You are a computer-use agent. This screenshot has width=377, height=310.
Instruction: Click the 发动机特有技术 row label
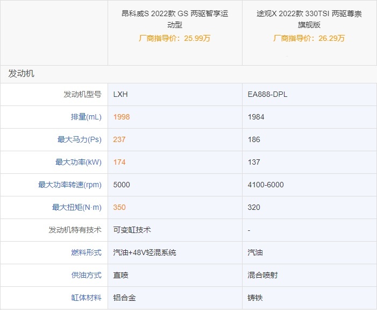click(x=75, y=230)
